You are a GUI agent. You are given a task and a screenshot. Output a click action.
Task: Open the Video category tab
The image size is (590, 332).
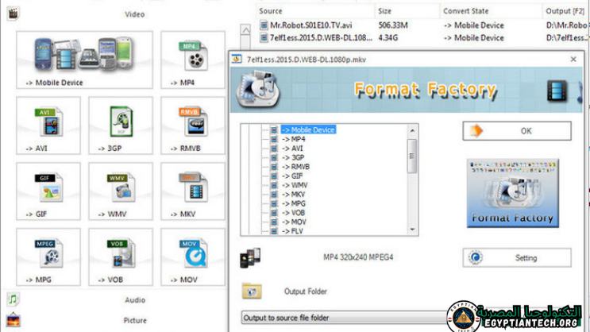click(x=135, y=14)
